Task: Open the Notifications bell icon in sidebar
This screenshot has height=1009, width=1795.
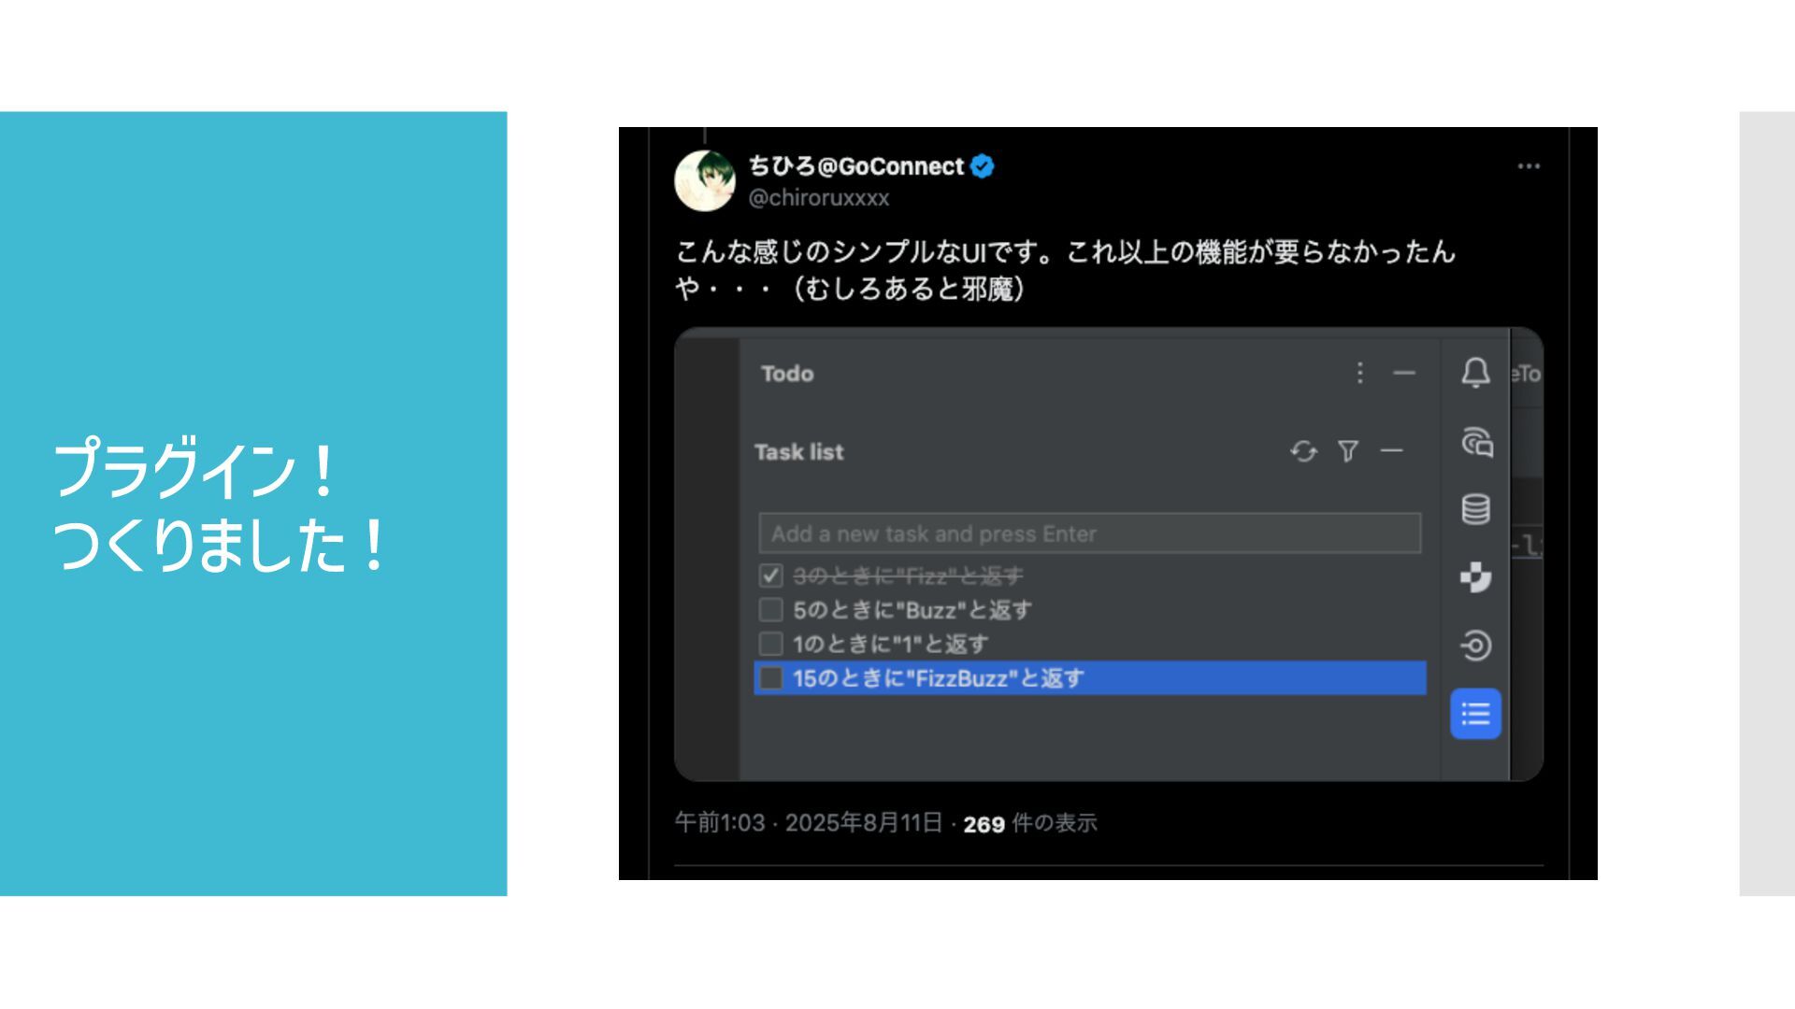Action: 1475,373
